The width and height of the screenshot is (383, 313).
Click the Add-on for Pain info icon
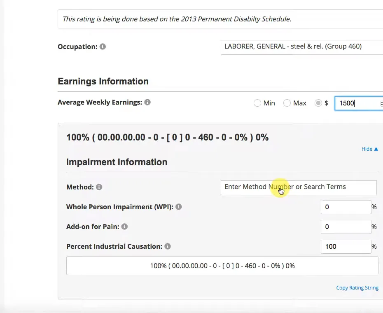pyautogui.click(x=124, y=227)
